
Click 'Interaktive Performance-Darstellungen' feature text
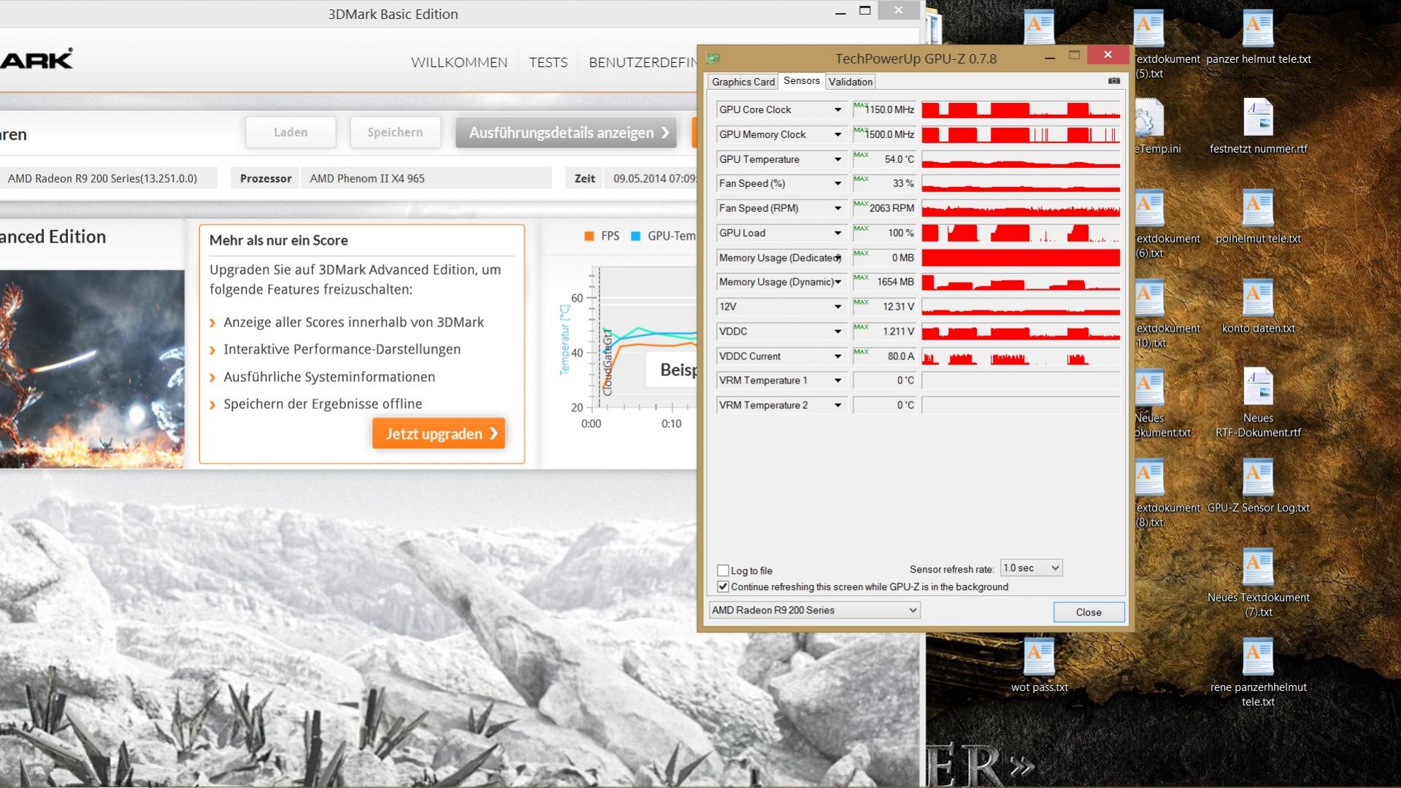click(x=342, y=349)
